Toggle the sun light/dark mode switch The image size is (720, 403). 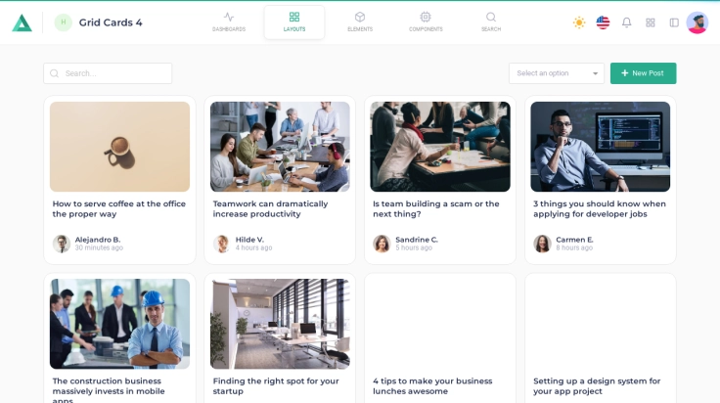click(579, 22)
